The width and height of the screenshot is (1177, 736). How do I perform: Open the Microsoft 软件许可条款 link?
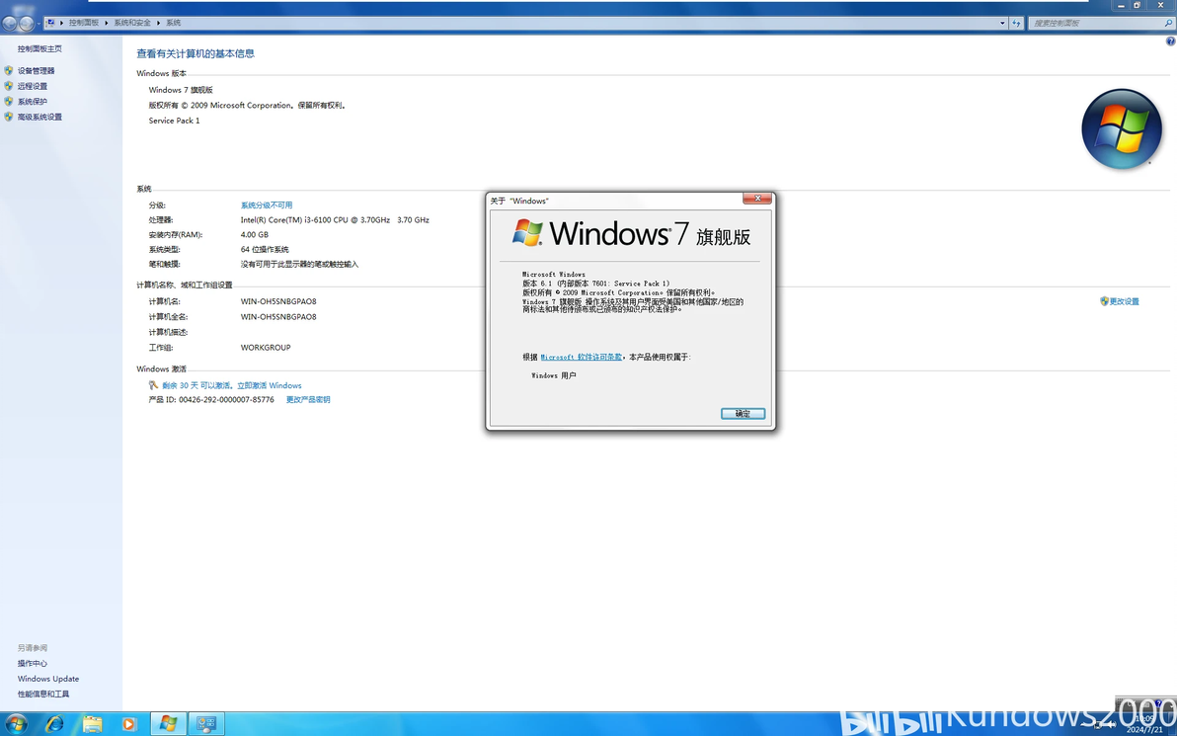pyautogui.click(x=581, y=358)
